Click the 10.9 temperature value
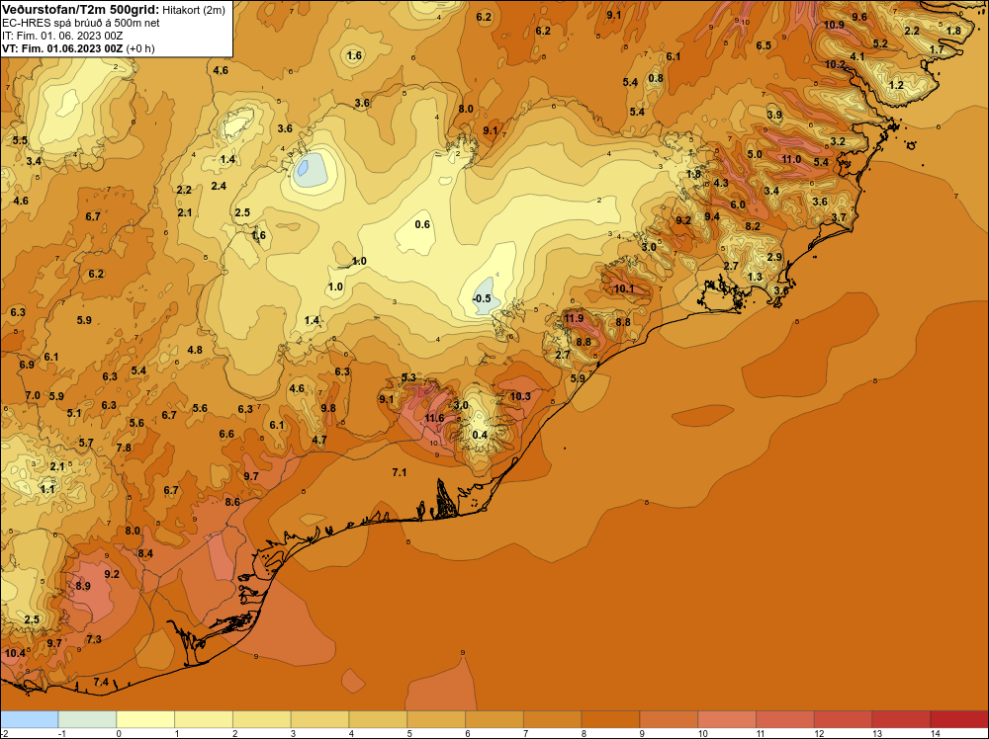 point(834,25)
